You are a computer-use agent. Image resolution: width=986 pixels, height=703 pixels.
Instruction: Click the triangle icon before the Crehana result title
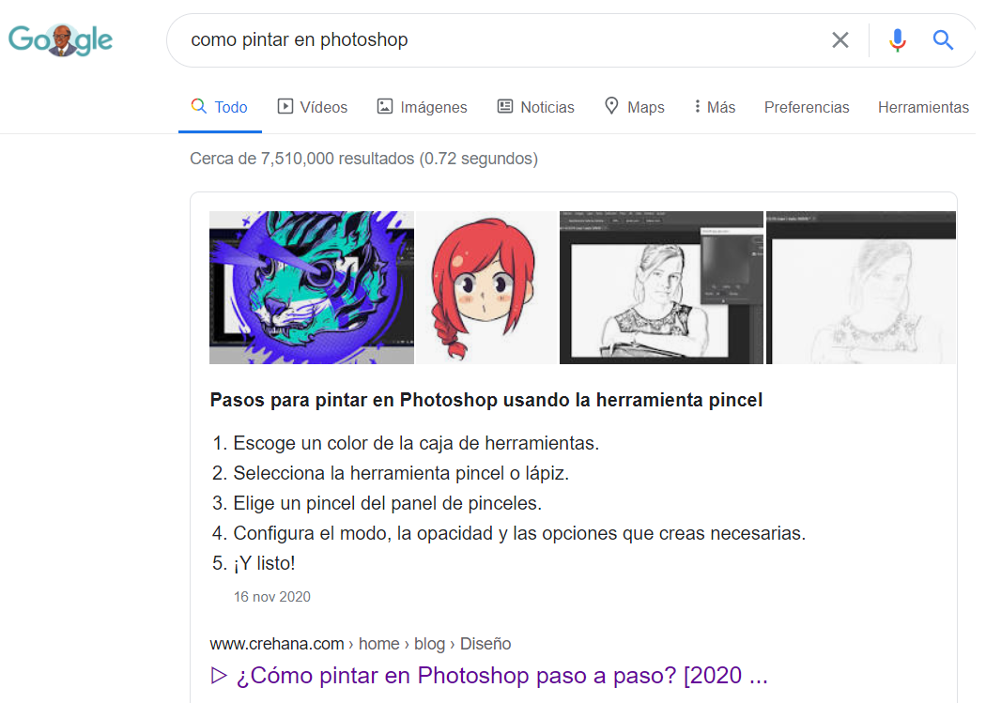coord(219,675)
